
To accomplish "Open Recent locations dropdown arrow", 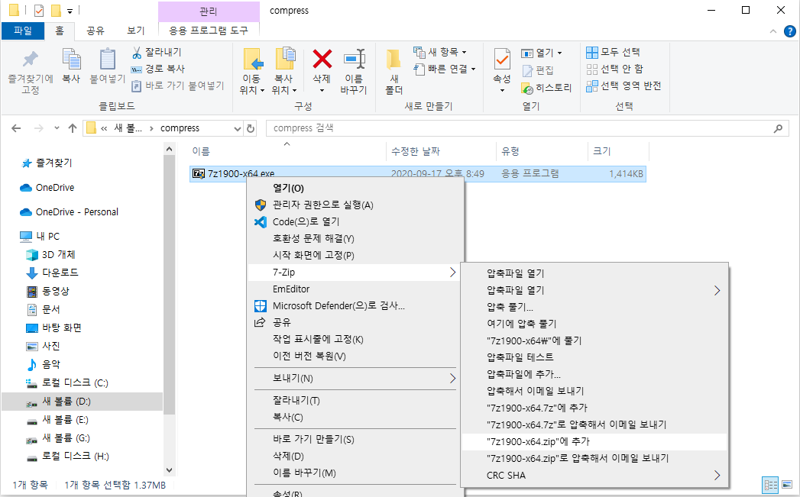I will click(57, 128).
